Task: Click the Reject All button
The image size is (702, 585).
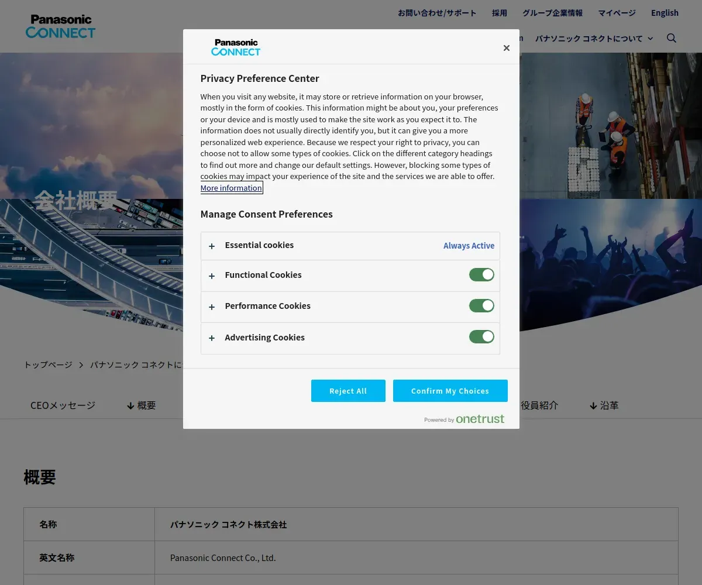Action: 348,391
